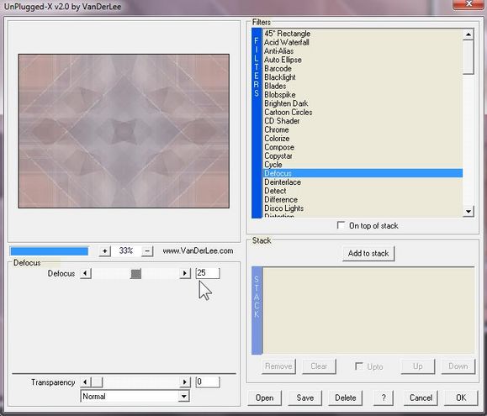
Task: Click the Cancel button
Action: tap(421, 398)
